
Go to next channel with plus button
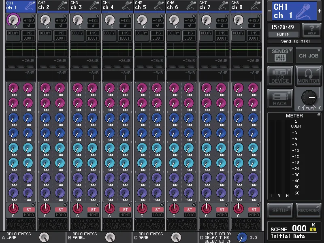(320, 11)
